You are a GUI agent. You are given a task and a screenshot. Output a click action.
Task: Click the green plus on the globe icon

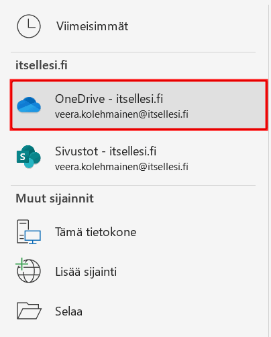click(21, 264)
